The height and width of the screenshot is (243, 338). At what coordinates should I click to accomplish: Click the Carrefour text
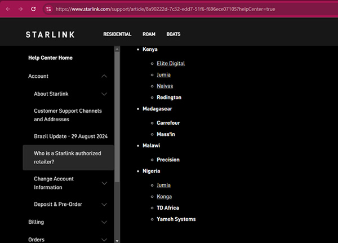[x=168, y=123]
